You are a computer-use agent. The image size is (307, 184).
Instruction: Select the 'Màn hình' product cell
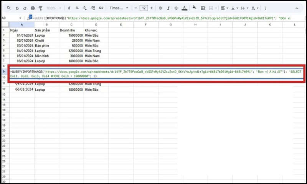click(x=46, y=56)
